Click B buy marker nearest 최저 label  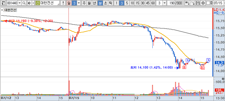point(184,67)
